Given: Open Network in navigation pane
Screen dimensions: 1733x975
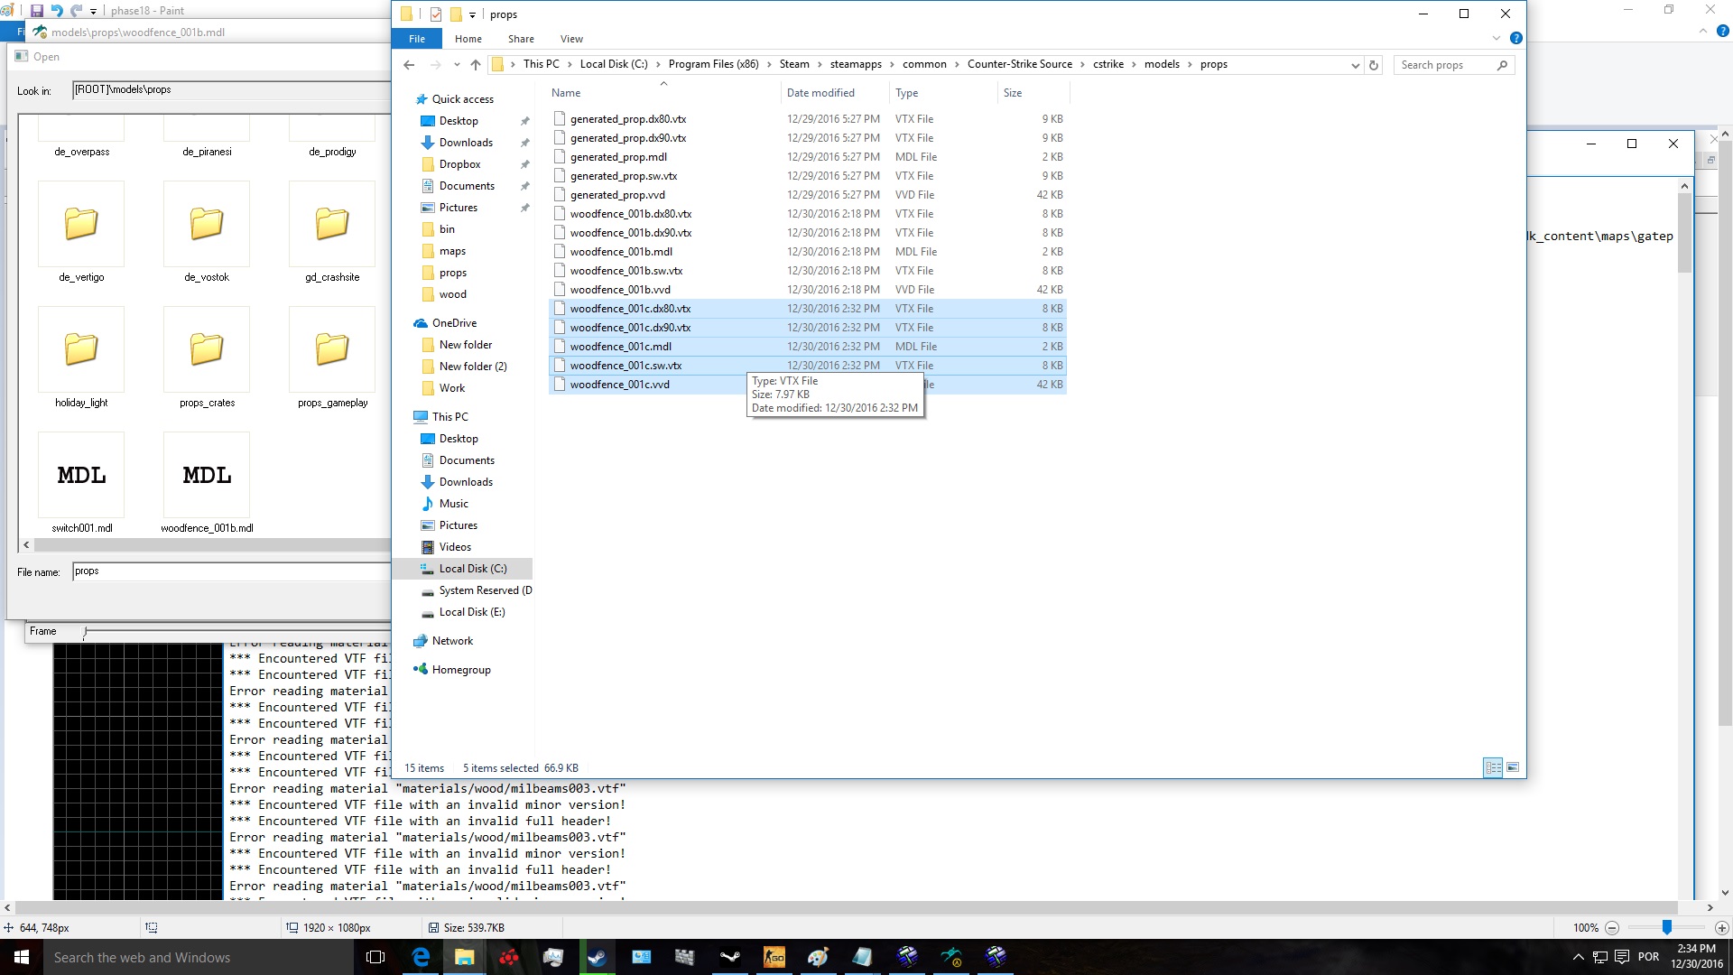Looking at the screenshot, I should pyautogui.click(x=452, y=641).
